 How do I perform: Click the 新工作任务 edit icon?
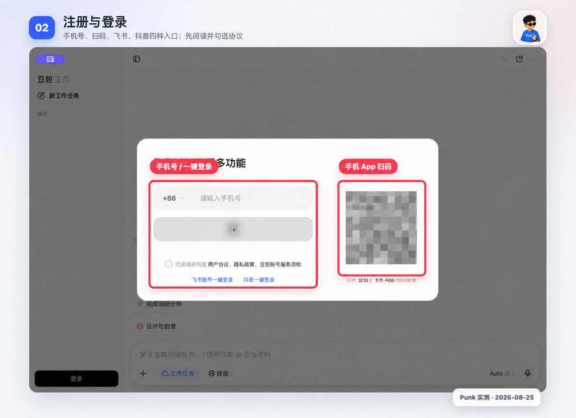(x=41, y=96)
